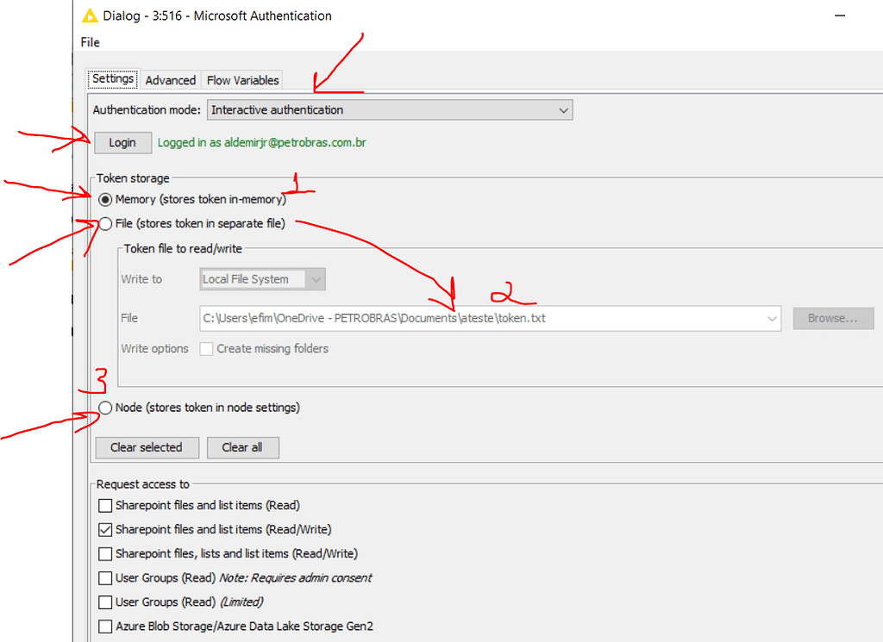Select the Memory token storage option

click(x=105, y=199)
